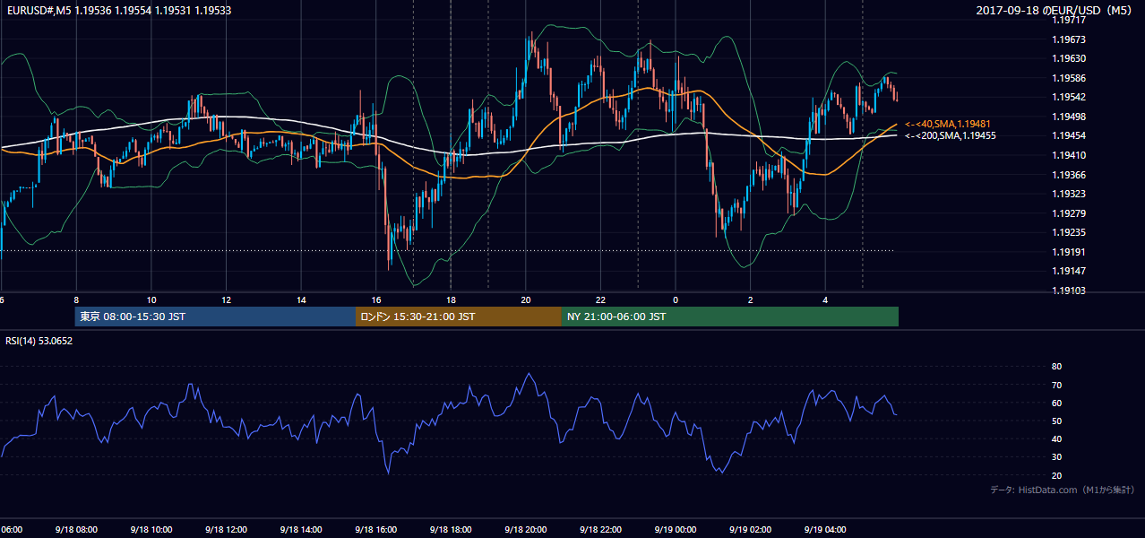
Task: Select hour label 10 on chart time axis
Action: [151, 299]
